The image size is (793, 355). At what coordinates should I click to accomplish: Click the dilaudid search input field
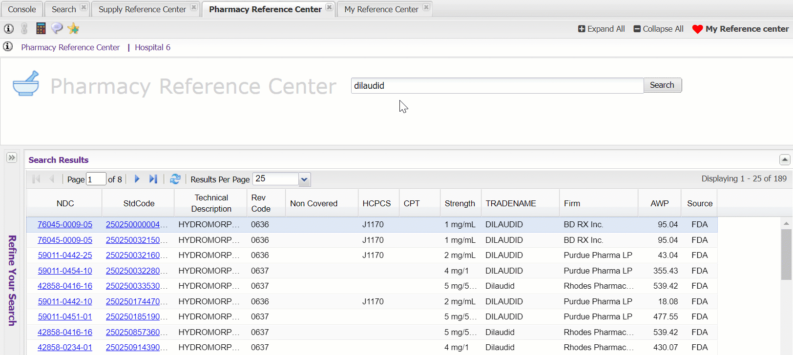coord(497,86)
